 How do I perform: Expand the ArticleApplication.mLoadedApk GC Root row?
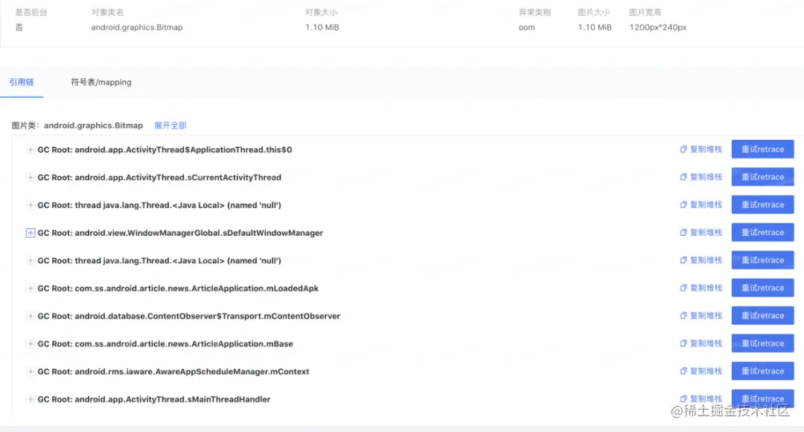[31, 288]
